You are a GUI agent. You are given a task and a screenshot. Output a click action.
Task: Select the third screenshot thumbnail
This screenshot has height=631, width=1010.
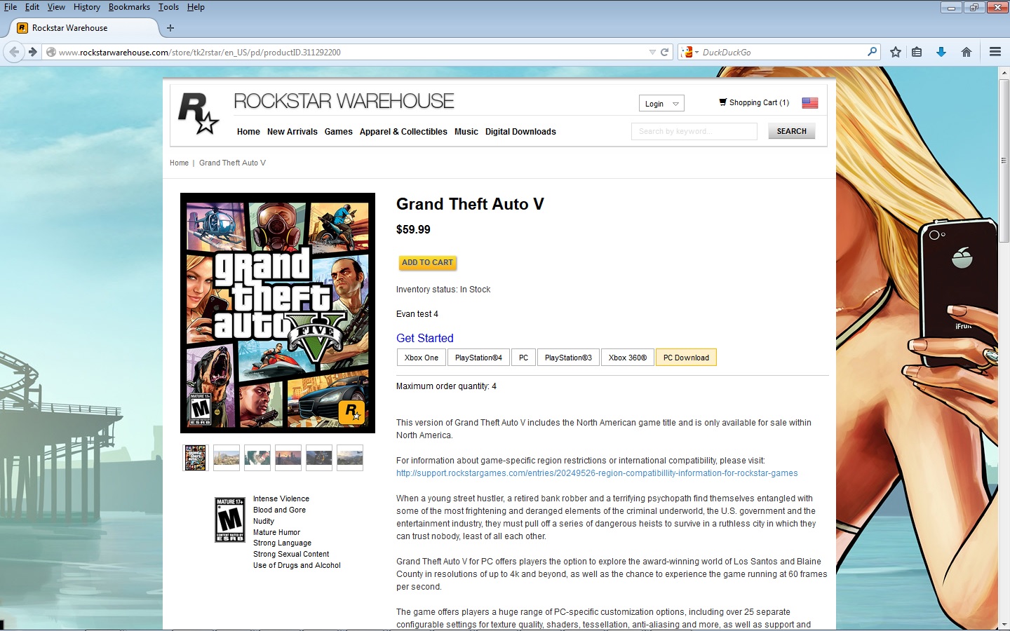click(257, 458)
